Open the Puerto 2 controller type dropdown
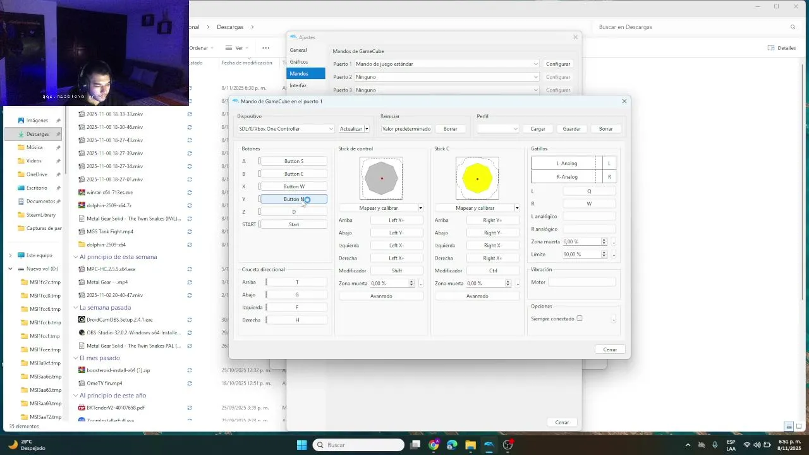The height and width of the screenshot is (455, 809). 446,77
